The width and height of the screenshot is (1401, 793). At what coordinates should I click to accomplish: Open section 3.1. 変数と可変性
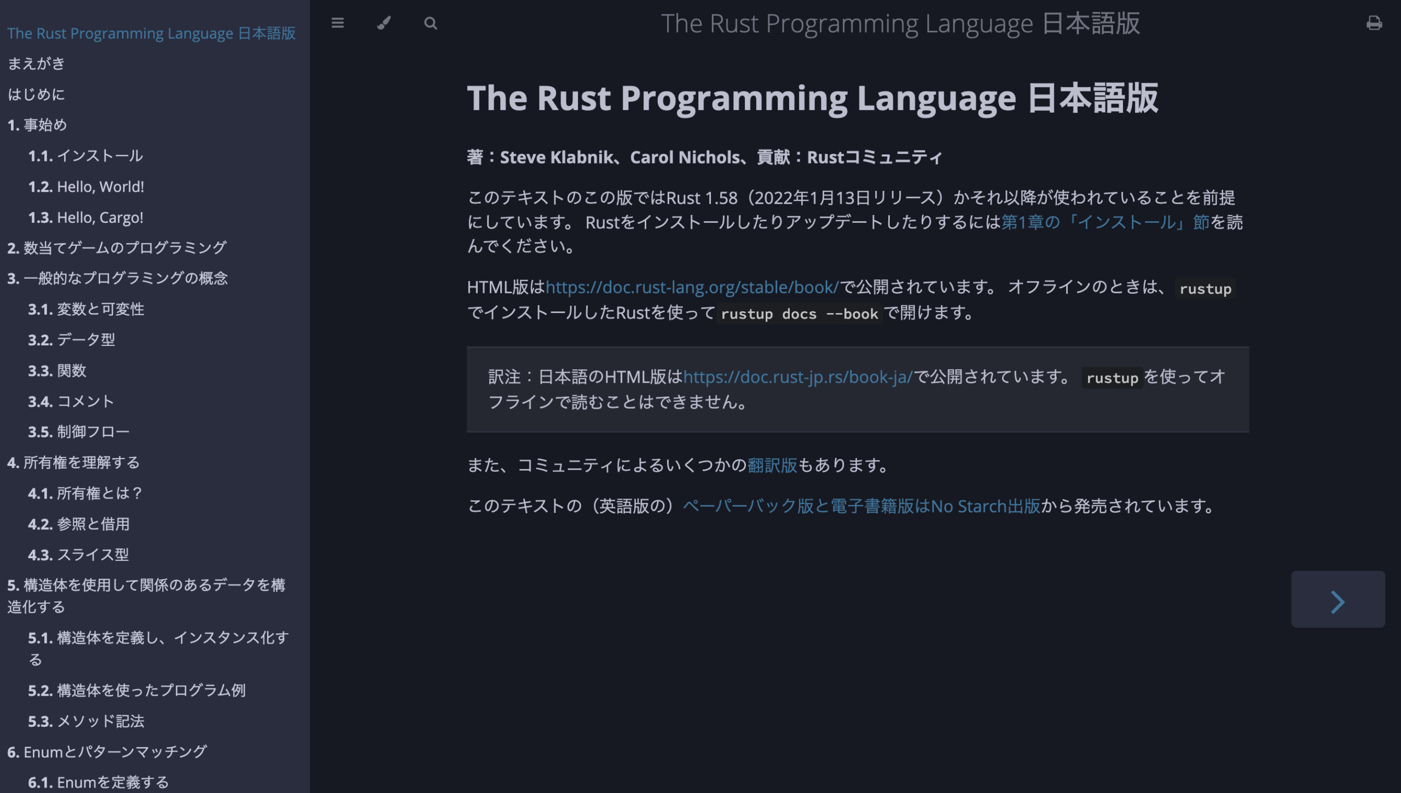86,309
